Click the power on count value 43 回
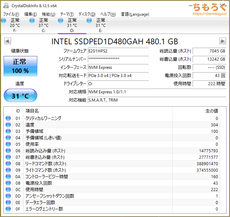Viewport: 230px width, 217px height. [210, 76]
